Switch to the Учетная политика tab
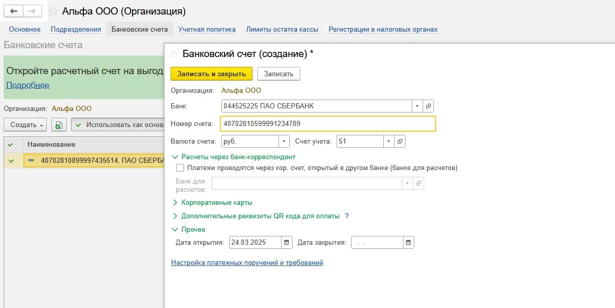 207,30
